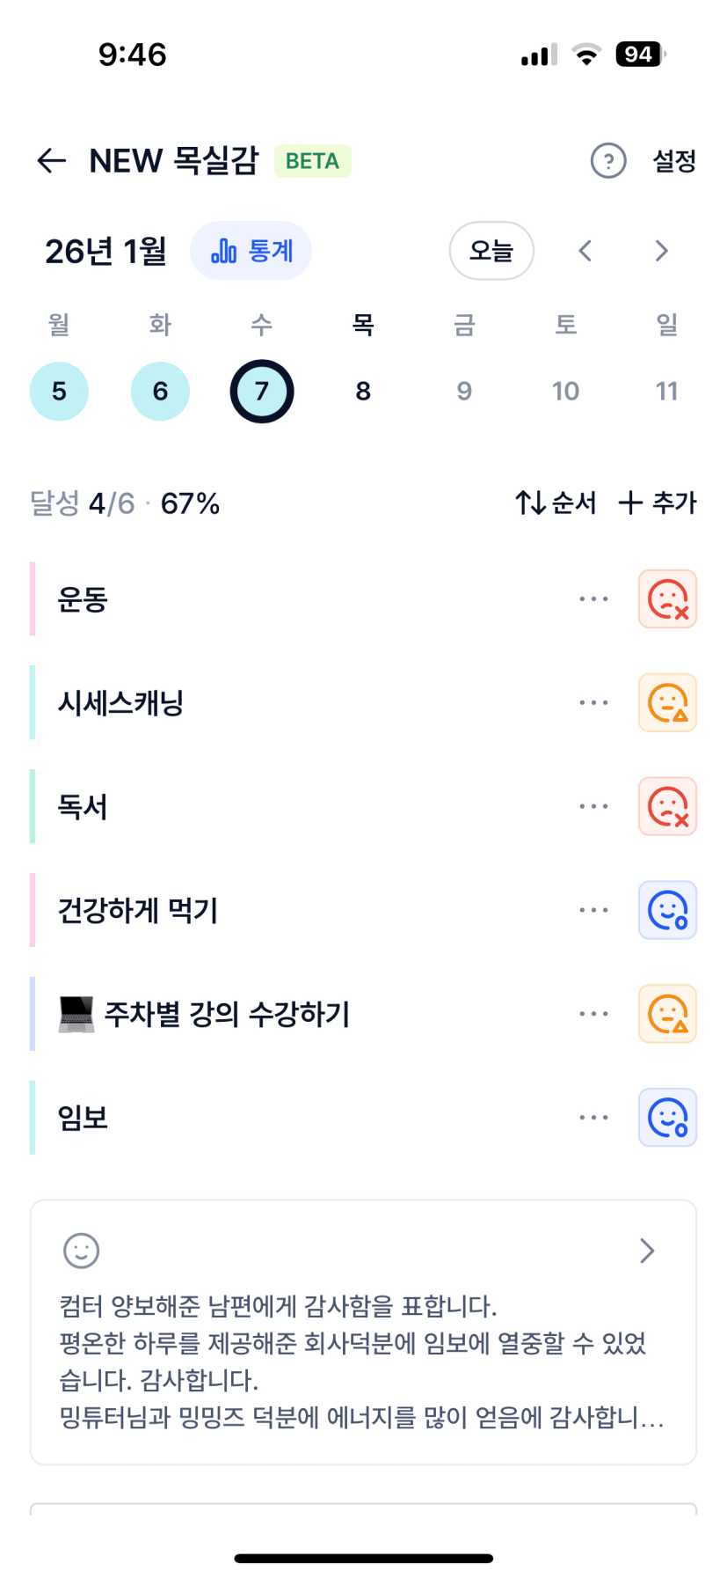
Task: Open 설정 settings
Action: [674, 161]
